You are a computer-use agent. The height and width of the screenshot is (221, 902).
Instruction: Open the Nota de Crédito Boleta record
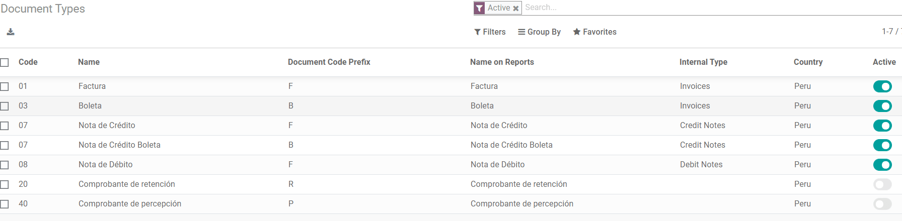pyautogui.click(x=119, y=145)
